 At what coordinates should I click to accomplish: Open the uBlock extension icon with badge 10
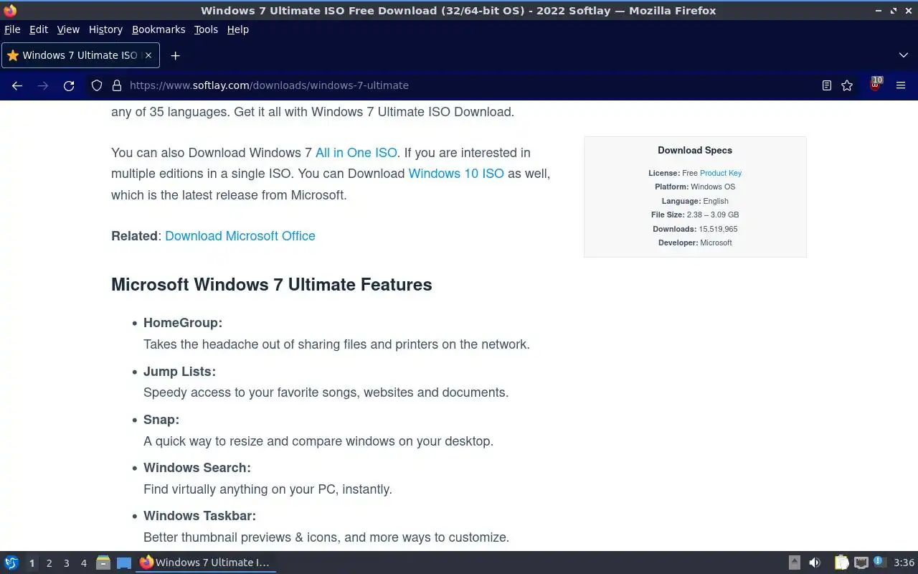[x=875, y=85]
